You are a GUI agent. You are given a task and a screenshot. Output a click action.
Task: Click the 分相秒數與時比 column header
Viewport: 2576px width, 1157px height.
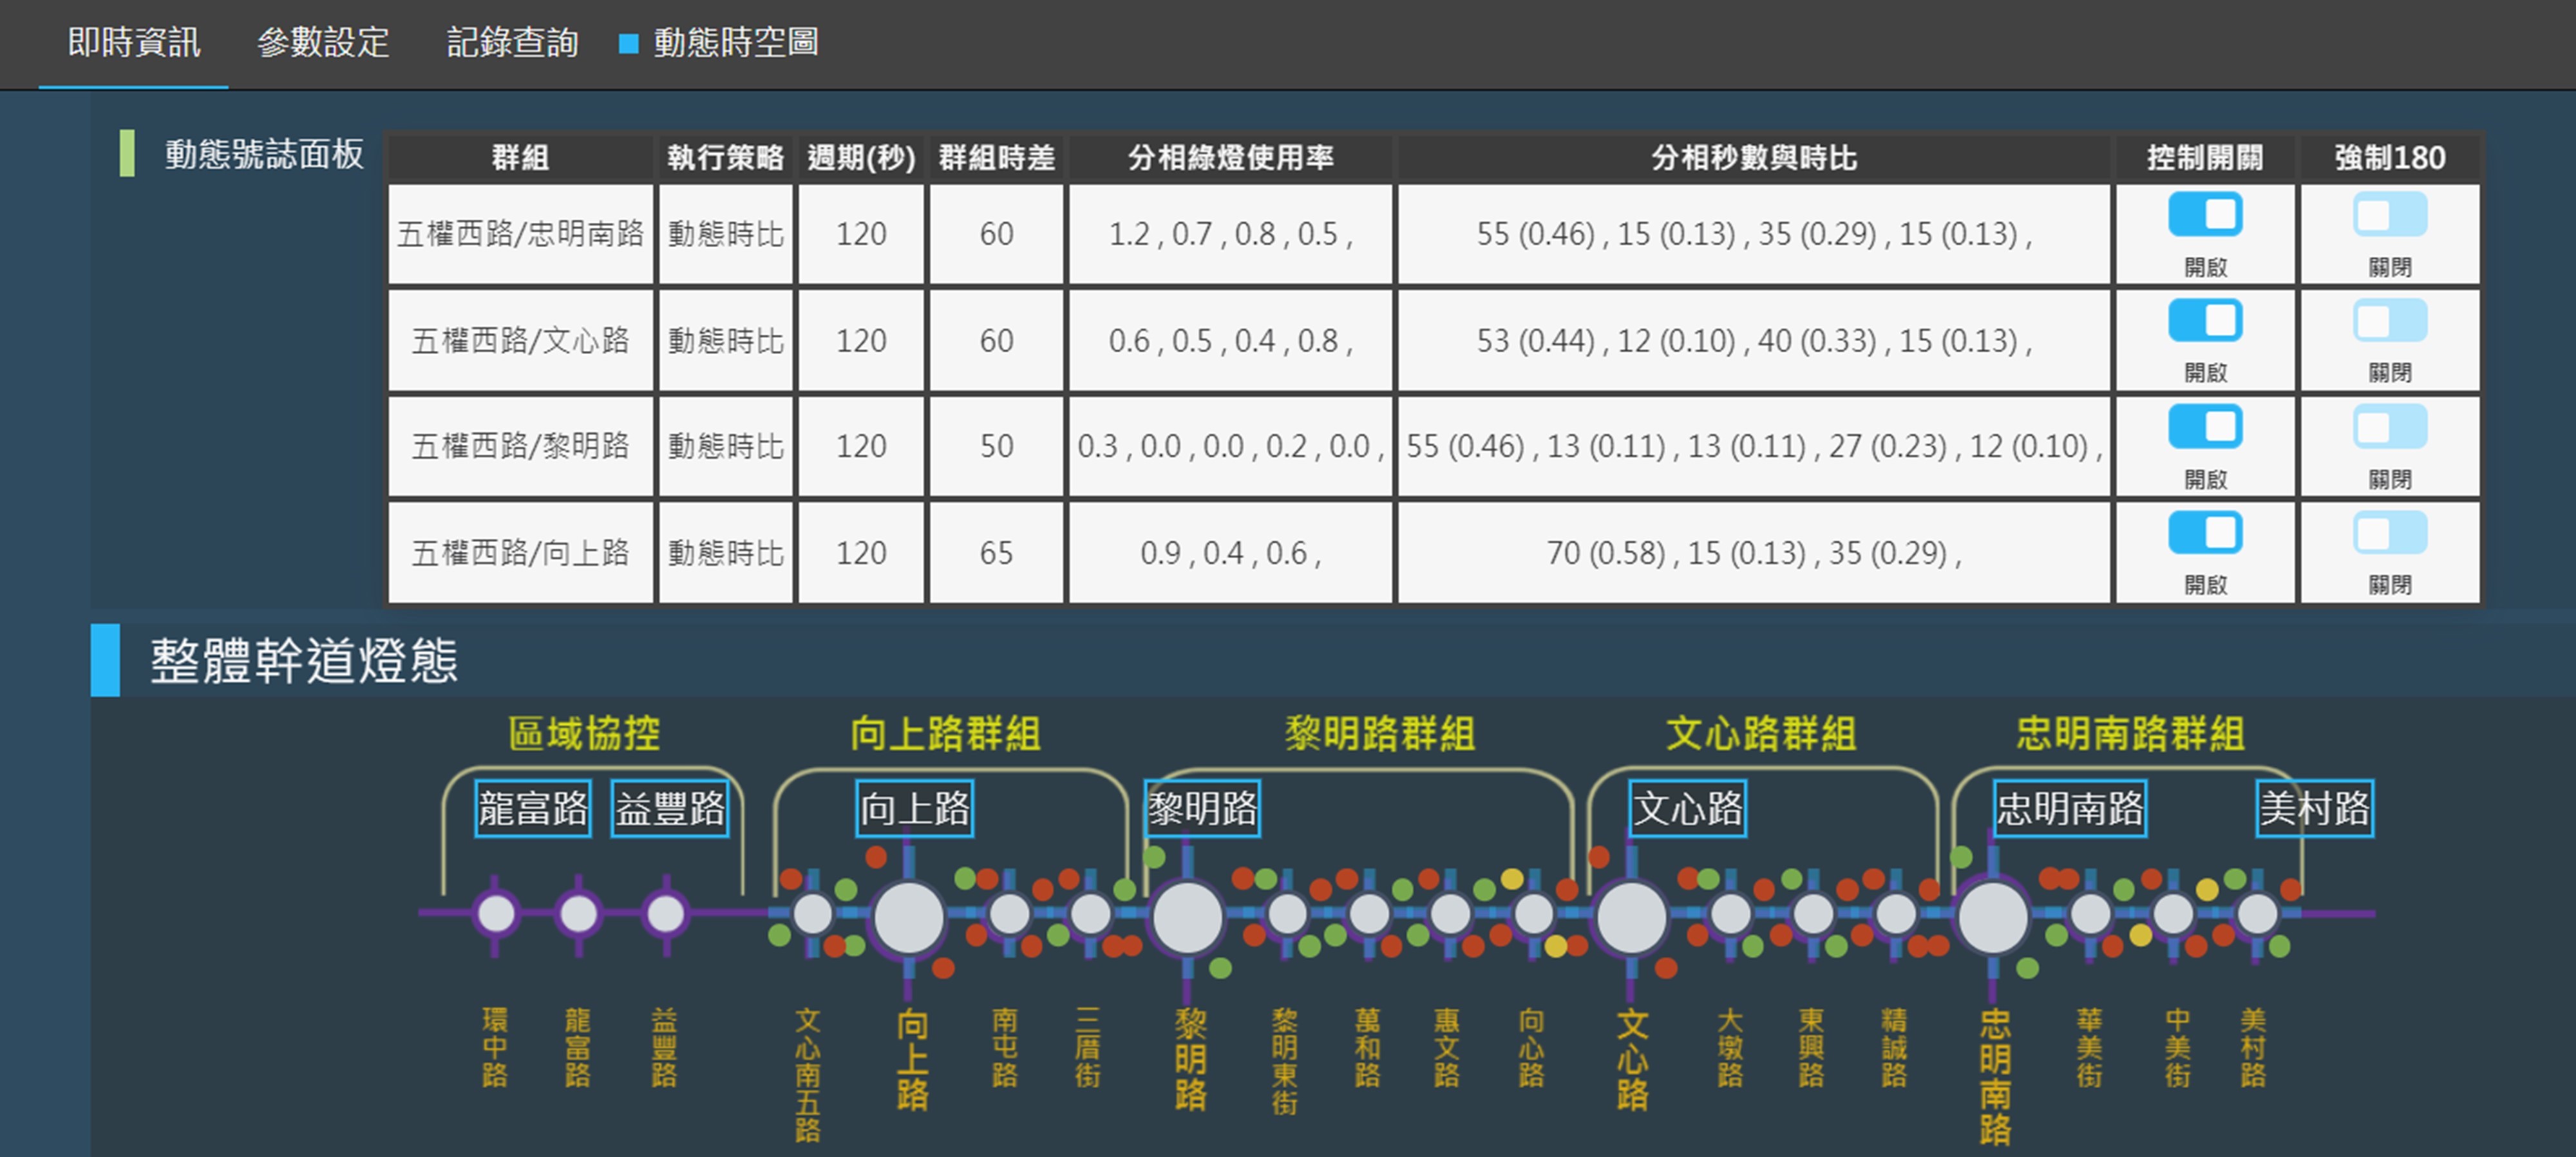(x=1754, y=158)
